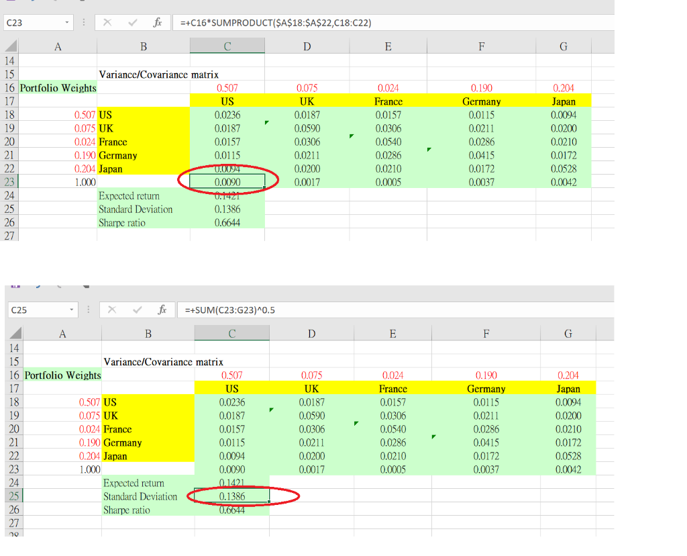Click the Insert Function (fx) icon on the lower formula bar
Image resolution: width=687 pixels, height=556 pixels.
pyautogui.click(x=162, y=310)
